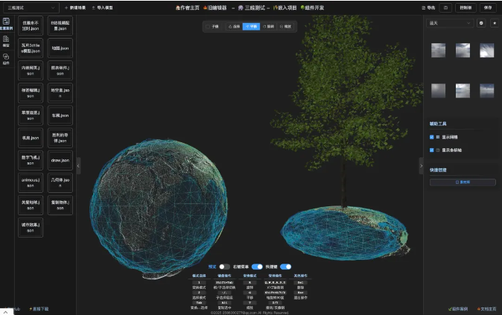502x315 pixels.
Task: Expand the 蓝天 sky dropdown
Action: (x=450, y=23)
